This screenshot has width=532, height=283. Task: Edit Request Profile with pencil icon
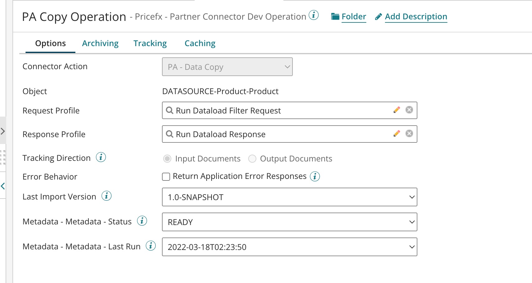(397, 110)
